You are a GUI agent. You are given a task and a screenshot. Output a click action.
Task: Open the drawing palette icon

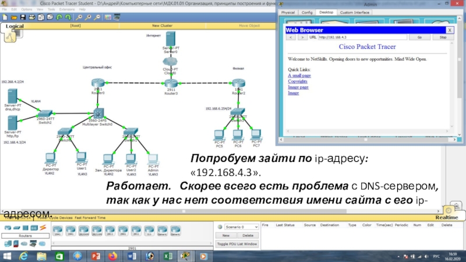point(108,17)
